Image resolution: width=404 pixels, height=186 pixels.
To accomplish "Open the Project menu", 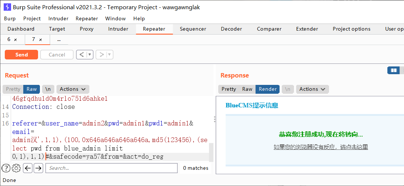I will 32,18.
